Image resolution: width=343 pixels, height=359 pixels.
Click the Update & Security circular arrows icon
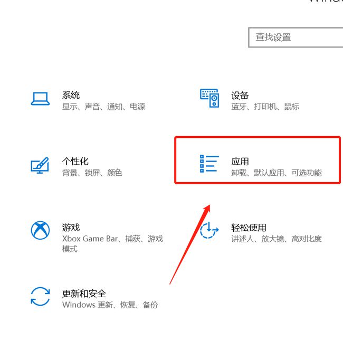click(x=40, y=296)
